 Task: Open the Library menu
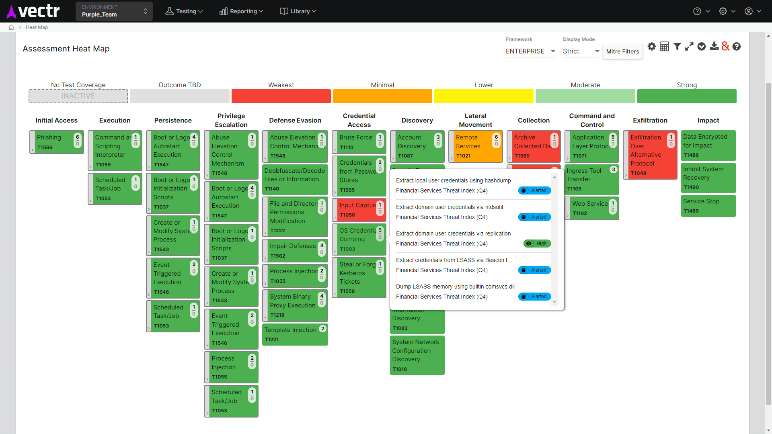pyautogui.click(x=298, y=11)
